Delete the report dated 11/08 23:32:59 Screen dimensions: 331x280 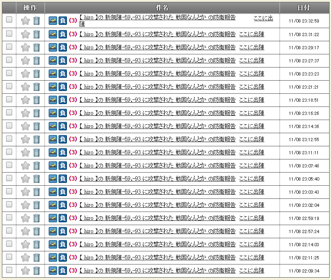tap(37, 21)
